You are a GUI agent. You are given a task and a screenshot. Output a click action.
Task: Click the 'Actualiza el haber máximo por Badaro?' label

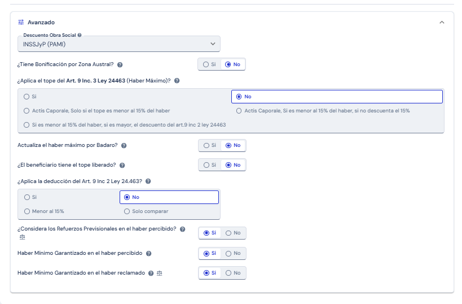tap(68, 145)
